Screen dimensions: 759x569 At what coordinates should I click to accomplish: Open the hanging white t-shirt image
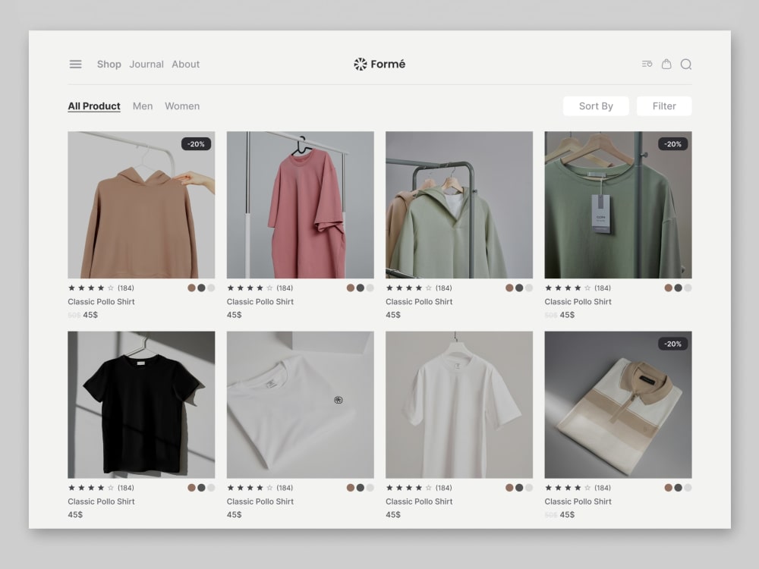[459, 404]
